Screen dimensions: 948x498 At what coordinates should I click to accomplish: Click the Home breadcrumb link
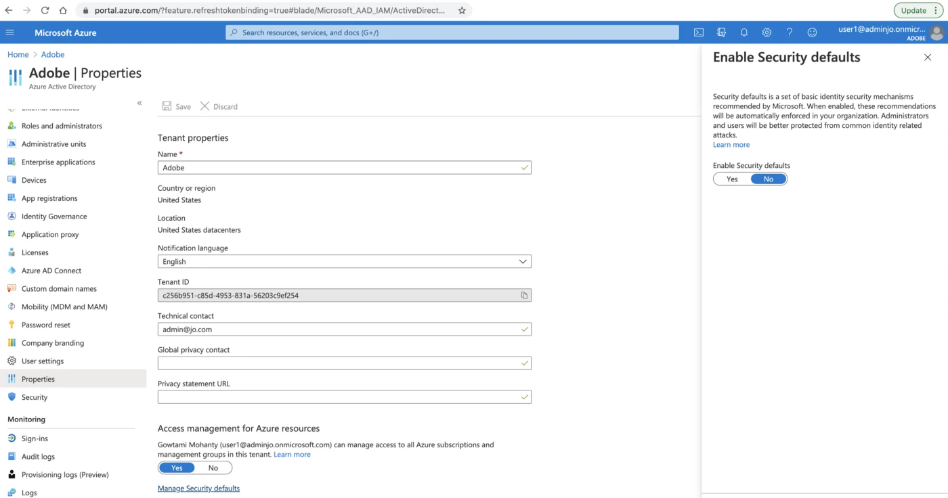click(x=18, y=55)
